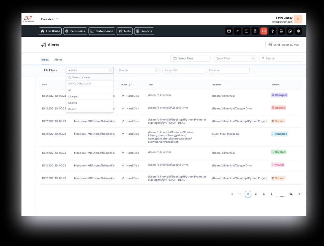Select the terminal icon in the top toolbar
The height and width of the screenshot is (246, 324).
[246, 31]
